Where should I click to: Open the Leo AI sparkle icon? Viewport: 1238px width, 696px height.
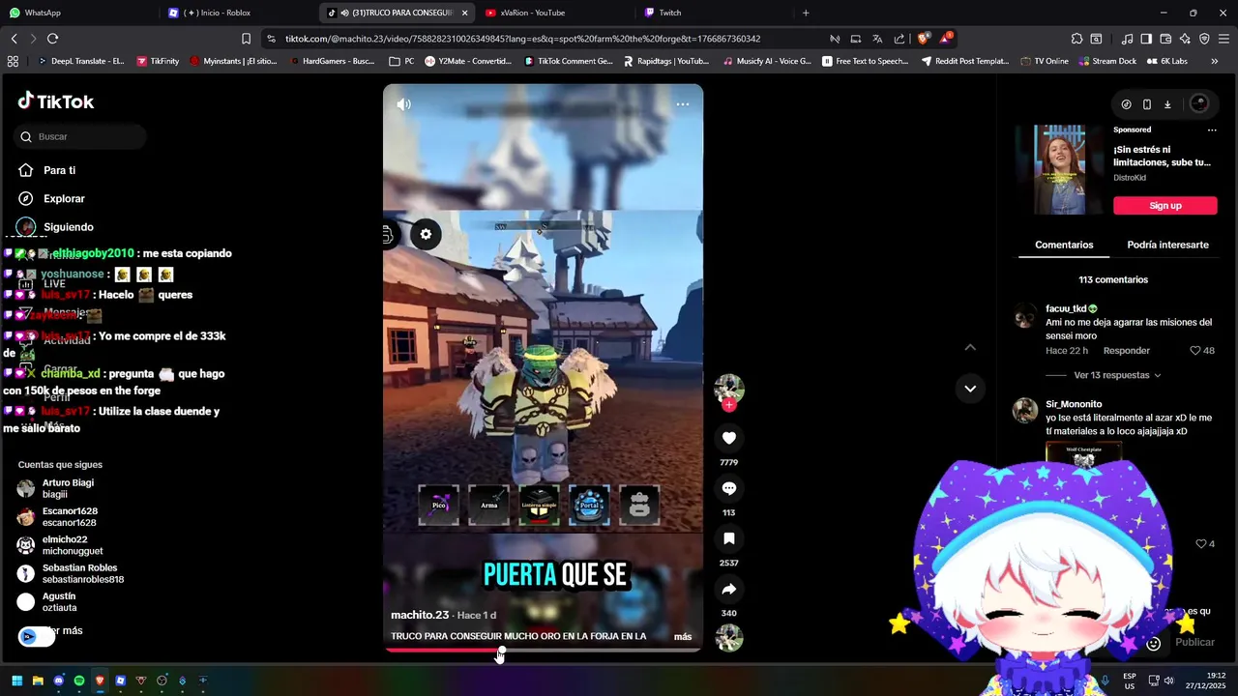pos(1185,39)
